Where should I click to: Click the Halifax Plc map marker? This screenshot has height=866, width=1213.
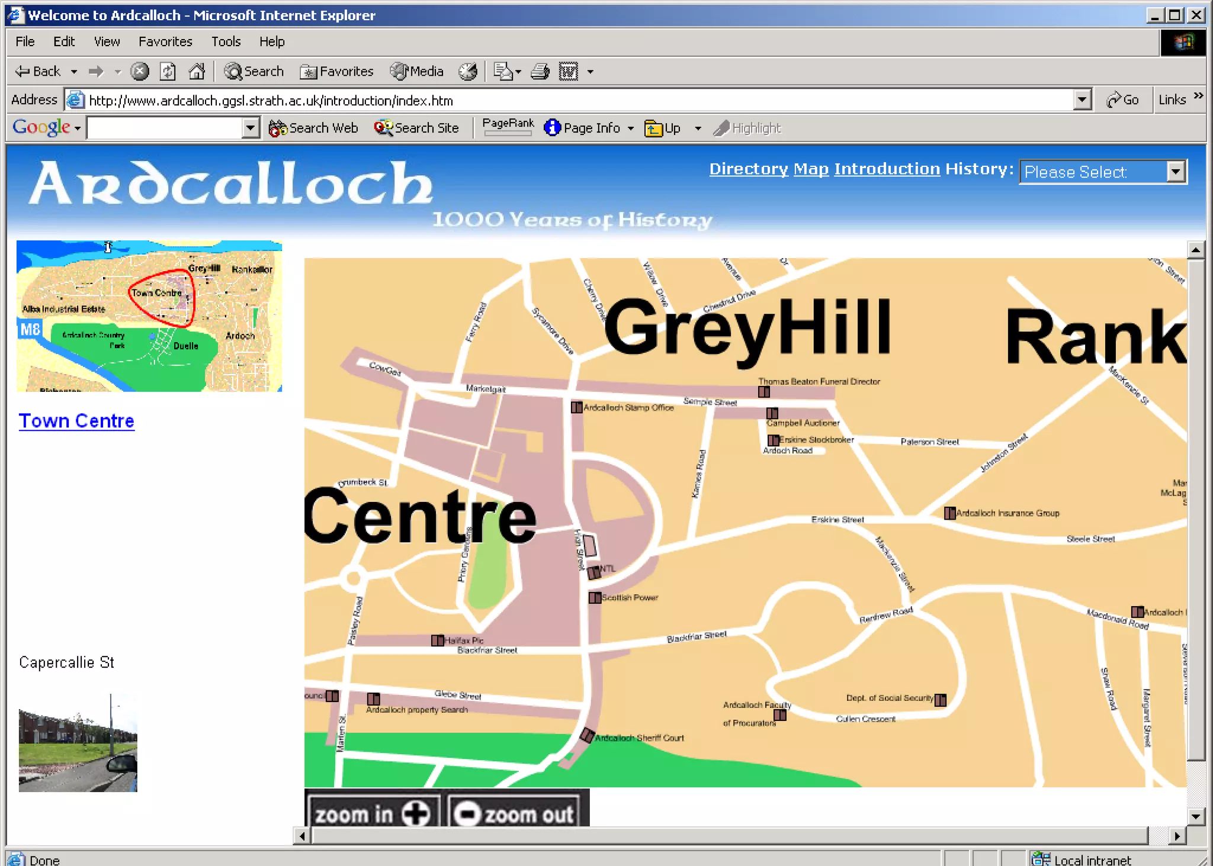coord(437,640)
